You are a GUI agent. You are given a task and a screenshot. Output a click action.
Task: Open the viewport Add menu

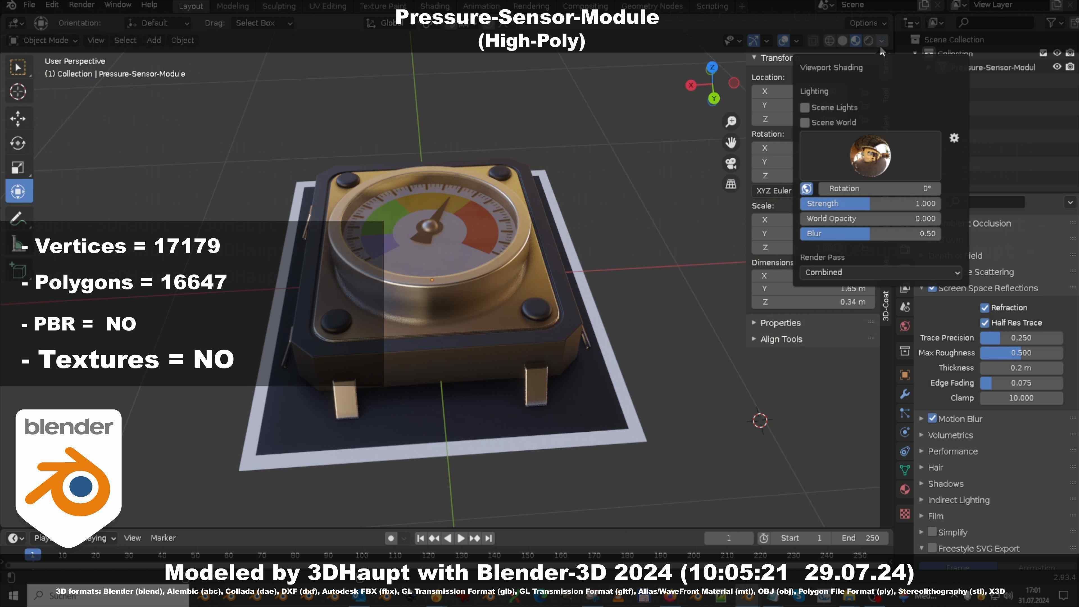(154, 40)
